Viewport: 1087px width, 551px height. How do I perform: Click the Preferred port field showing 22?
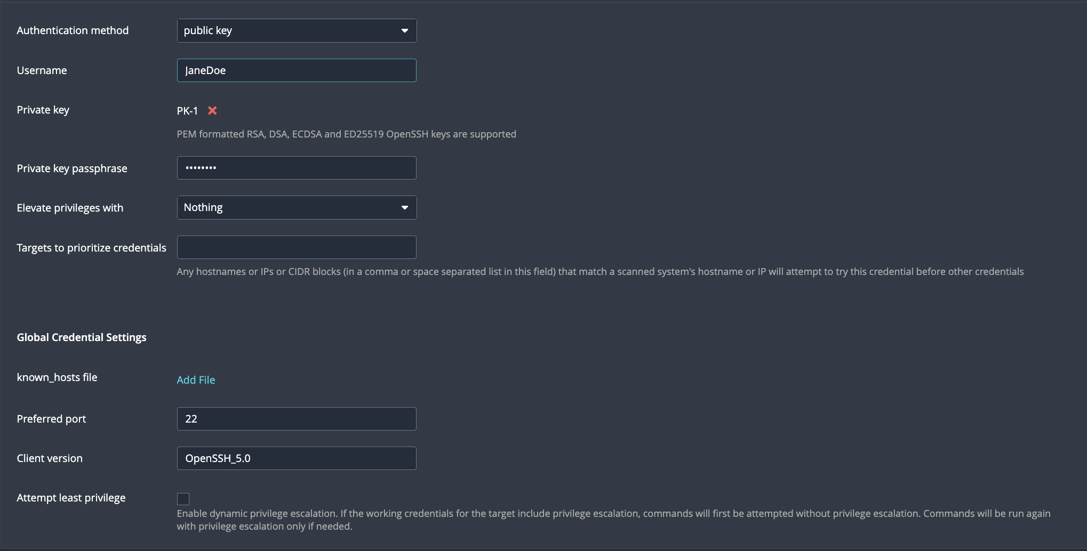[x=297, y=419]
